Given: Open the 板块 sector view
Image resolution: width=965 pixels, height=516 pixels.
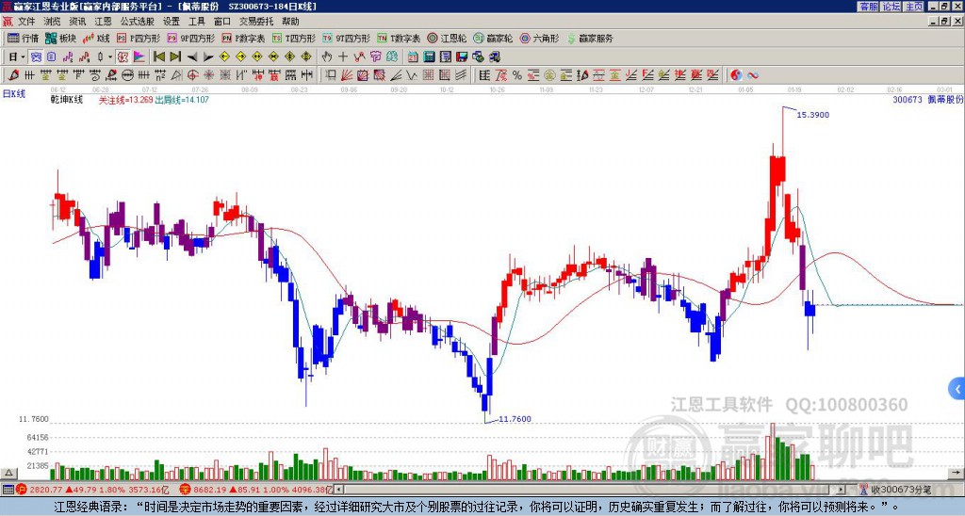Looking at the screenshot, I should coord(60,38).
